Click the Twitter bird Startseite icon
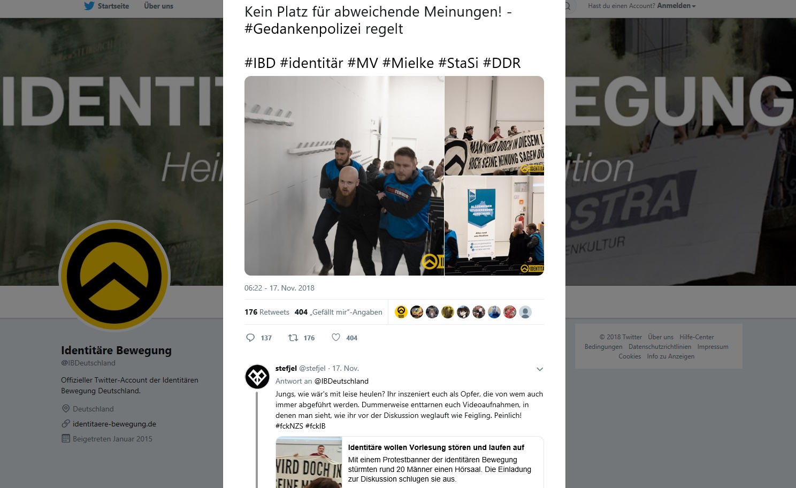This screenshot has height=488, width=796. click(x=89, y=6)
